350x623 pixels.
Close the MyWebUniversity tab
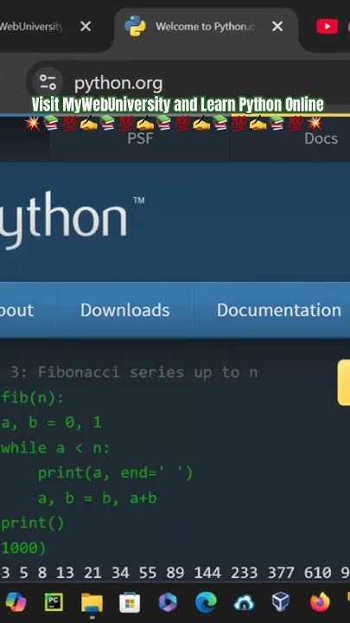coord(86,27)
